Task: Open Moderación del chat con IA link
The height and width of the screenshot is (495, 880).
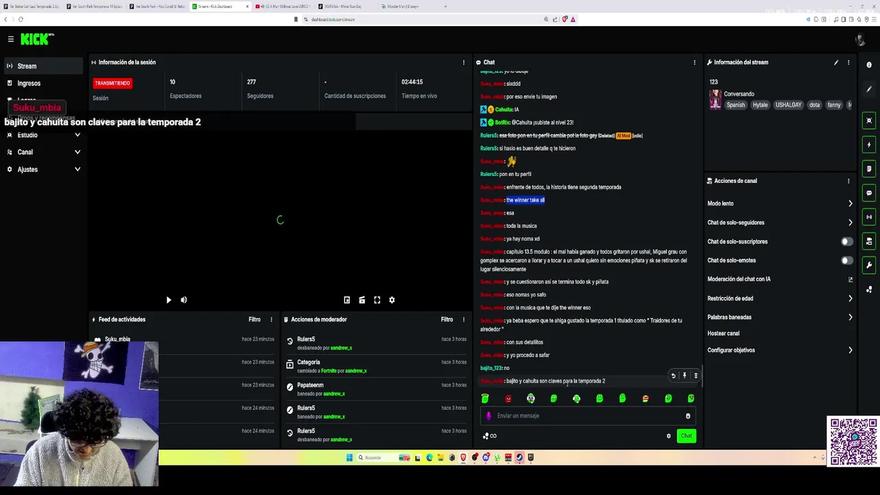Action: coord(780,279)
